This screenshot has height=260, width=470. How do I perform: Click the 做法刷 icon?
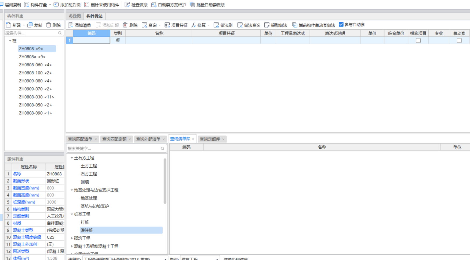point(216,25)
